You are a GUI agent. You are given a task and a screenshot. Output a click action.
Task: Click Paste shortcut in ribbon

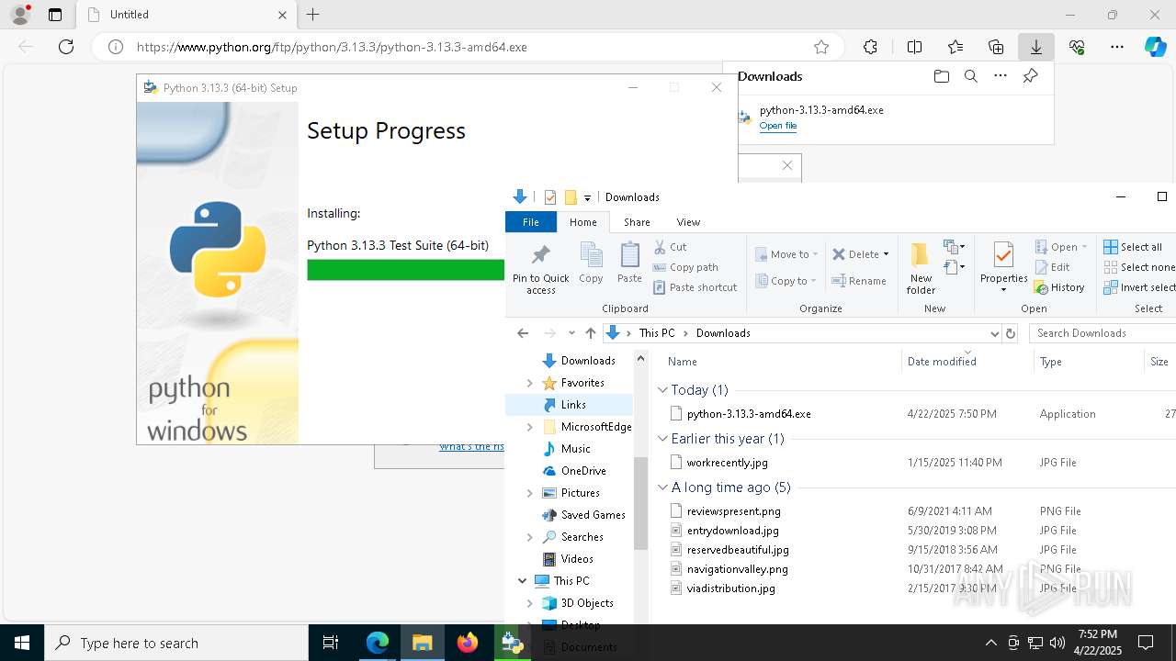pyautogui.click(x=695, y=287)
